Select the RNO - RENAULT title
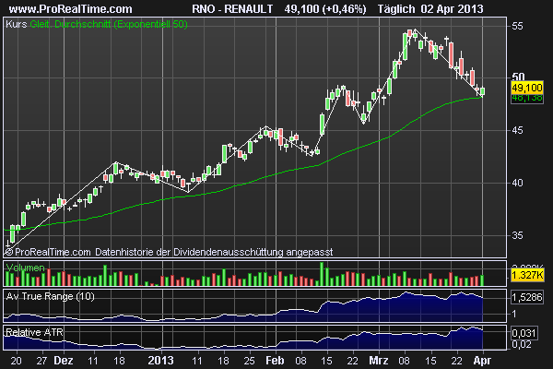The width and height of the screenshot is (553, 369). pyautogui.click(x=232, y=9)
